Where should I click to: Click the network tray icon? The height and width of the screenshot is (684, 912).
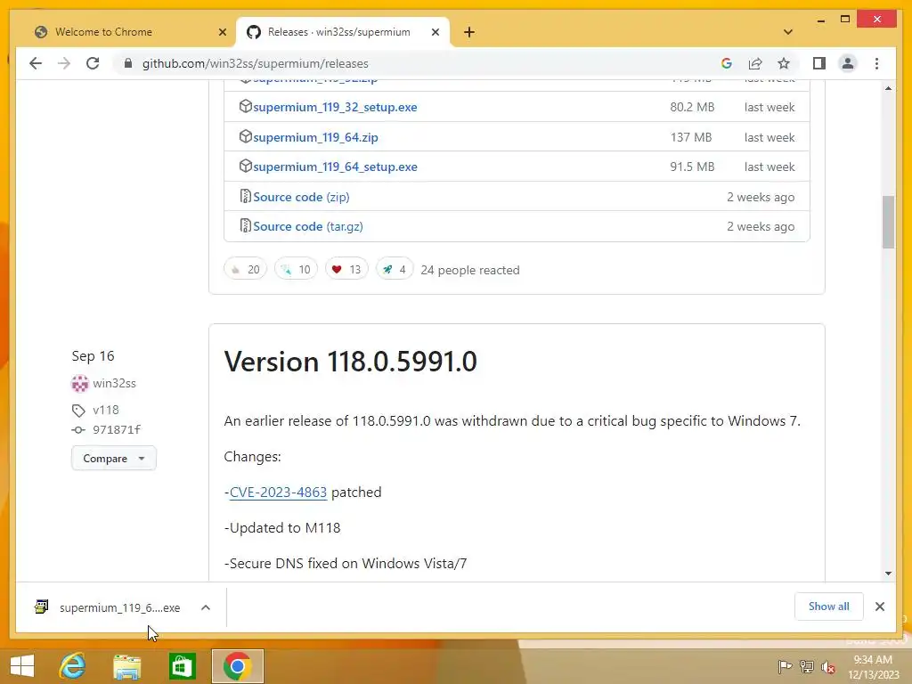pyautogui.click(x=807, y=666)
